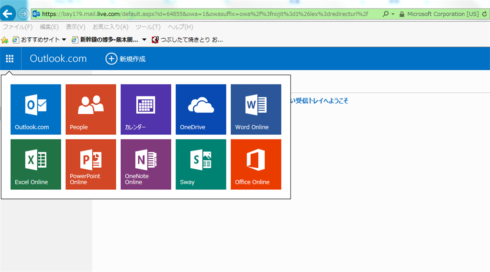Open OneNote Online tile
The image size is (490, 272).
(x=145, y=164)
